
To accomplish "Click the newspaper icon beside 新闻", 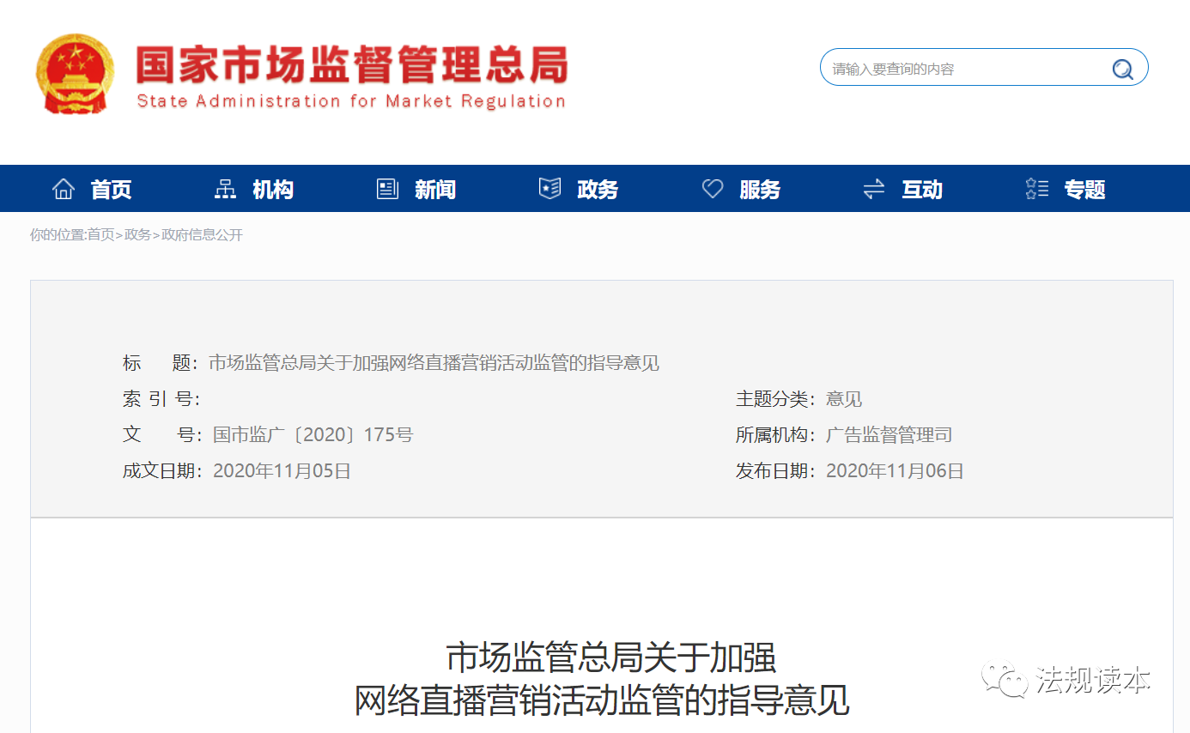I will [387, 189].
